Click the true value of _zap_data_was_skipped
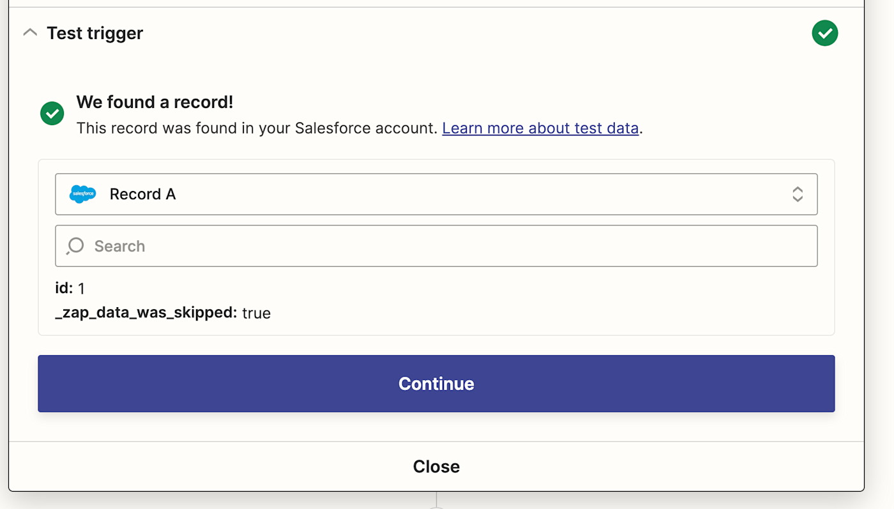 256,313
